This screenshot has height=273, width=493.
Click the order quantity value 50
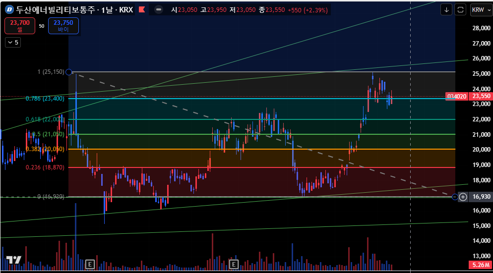click(42, 26)
